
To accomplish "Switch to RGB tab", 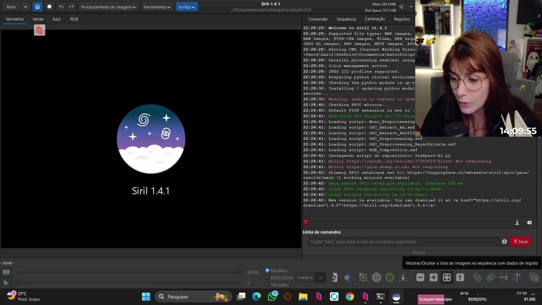I will tap(74, 19).
